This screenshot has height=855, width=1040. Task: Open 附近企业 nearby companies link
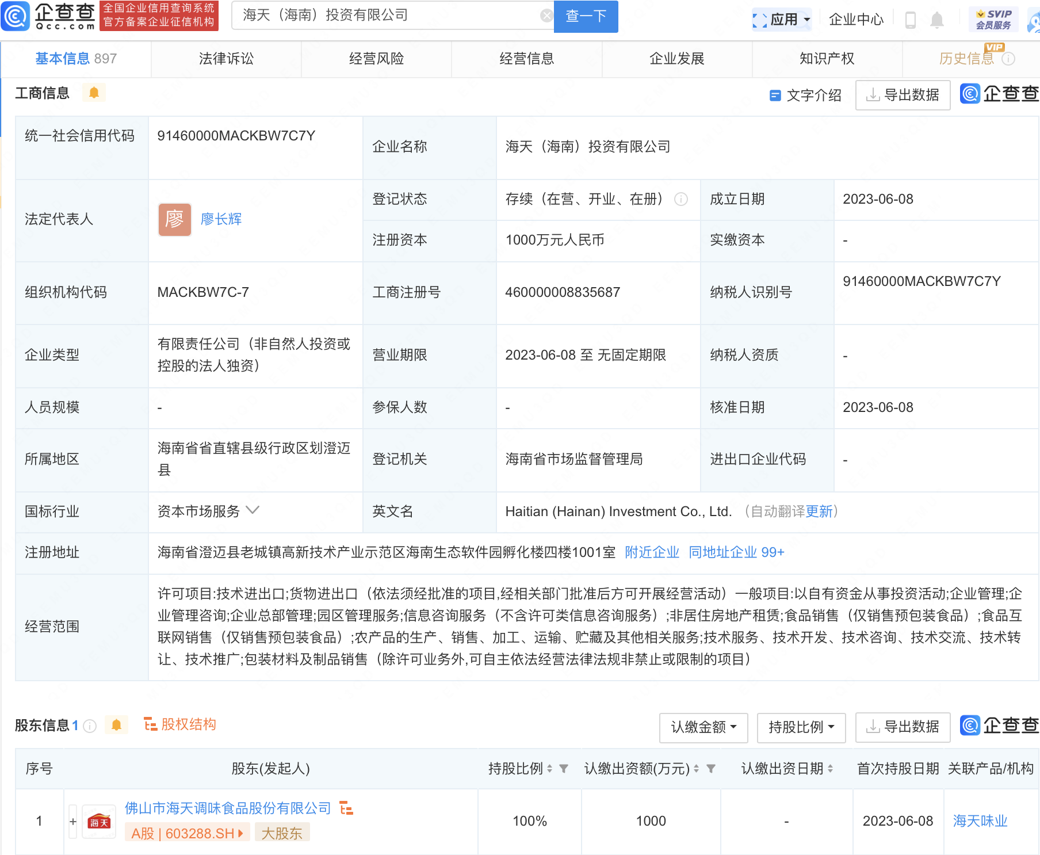coord(652,552)
